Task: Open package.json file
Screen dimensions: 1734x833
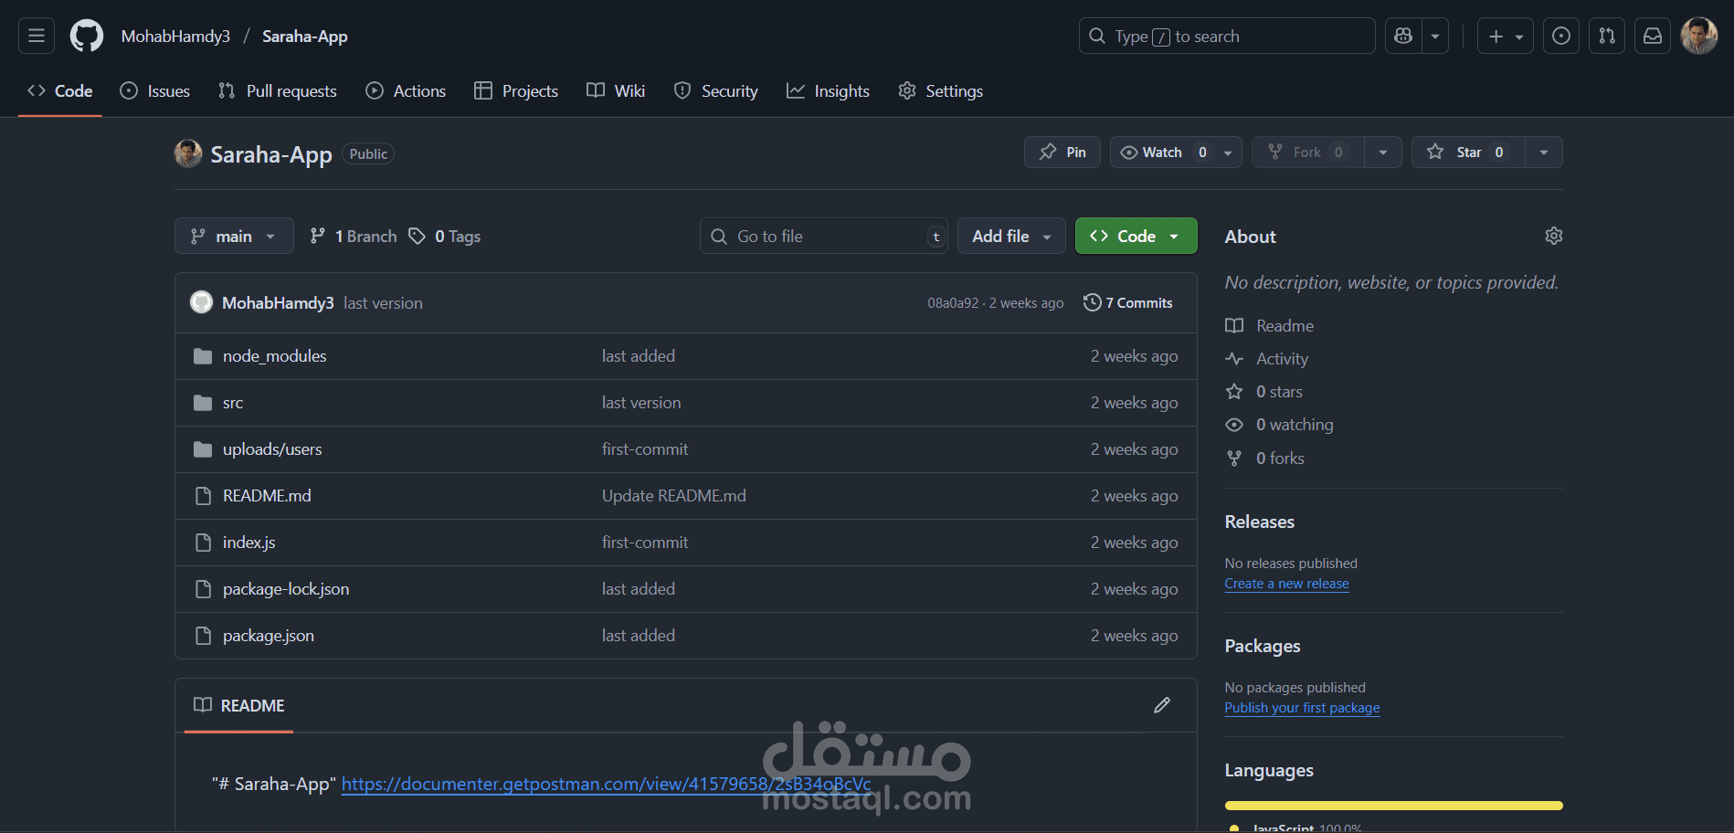Action: point(269,636)
